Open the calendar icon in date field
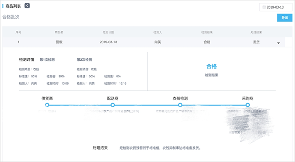This screenshot has height=162, width=295. tap(264, 7)
